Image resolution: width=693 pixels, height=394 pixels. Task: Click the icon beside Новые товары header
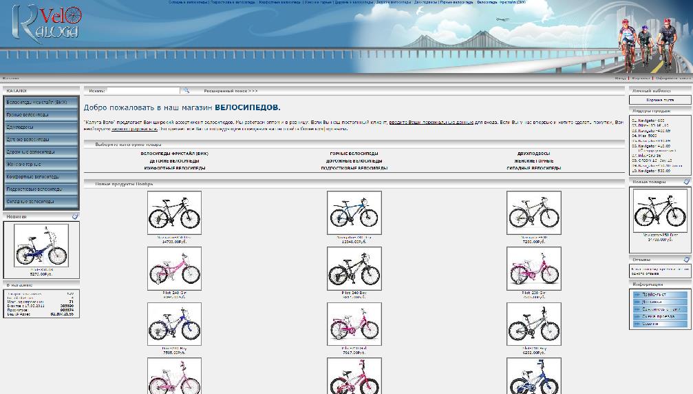[686, 182]
